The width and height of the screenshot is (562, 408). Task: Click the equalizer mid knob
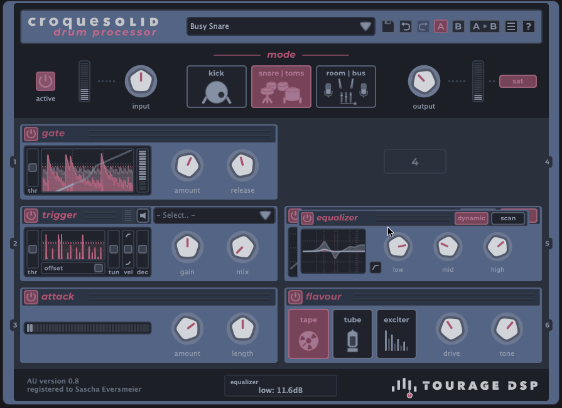point(448,247)
